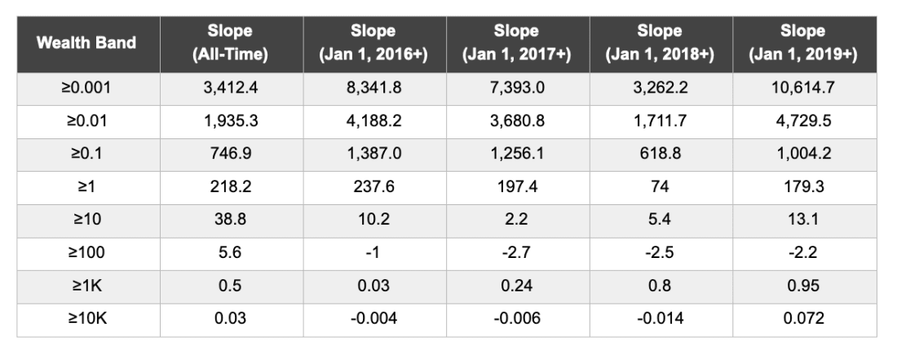Select the Slope (Jan 1, 2019+) header
Screen dimensions: 897x354
pos(805,44)
